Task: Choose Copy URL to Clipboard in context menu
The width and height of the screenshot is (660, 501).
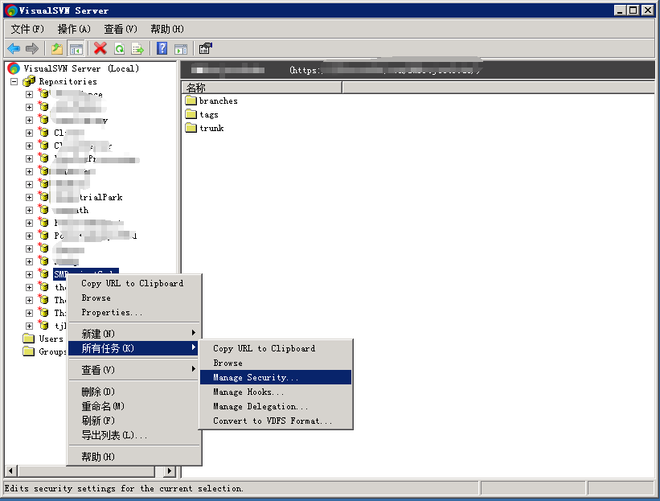Action: [132, 283]
